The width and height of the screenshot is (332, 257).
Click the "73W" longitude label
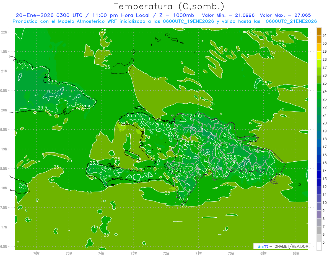(134, 253)
